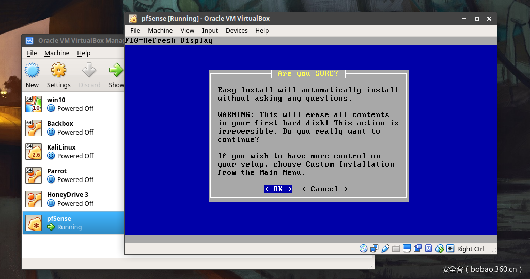Click the Right Ctrl host key label
Image resolution: width=530 pixels, height=279 pixels.
471,249
